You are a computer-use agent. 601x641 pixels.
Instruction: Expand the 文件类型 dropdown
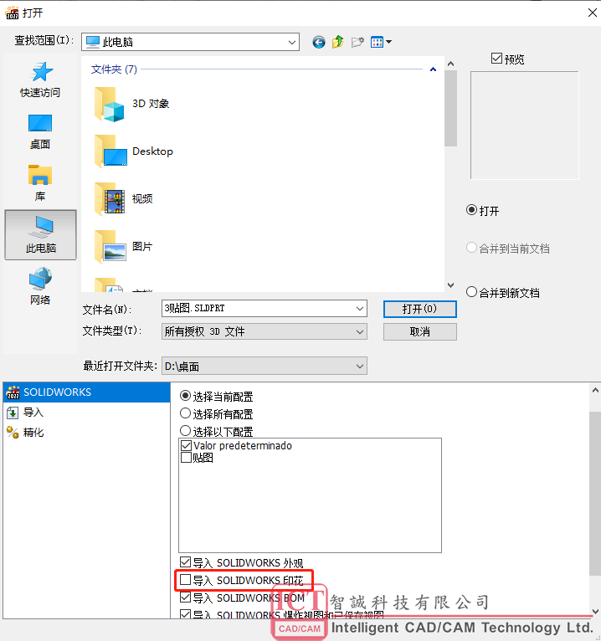coord(265,331)
